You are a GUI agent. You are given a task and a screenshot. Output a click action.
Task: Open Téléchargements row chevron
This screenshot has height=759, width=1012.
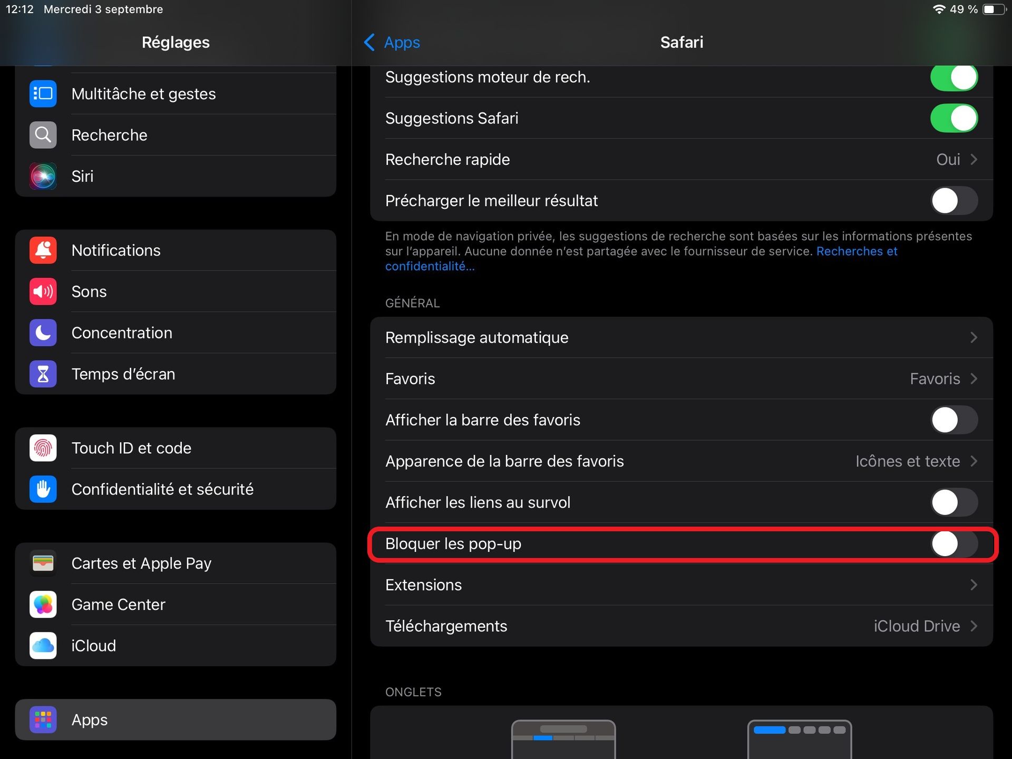(x=974, y=626)
